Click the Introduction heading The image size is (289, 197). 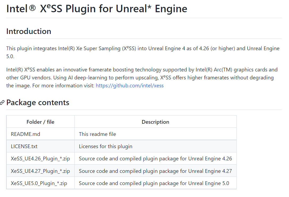tap(29, 31)
